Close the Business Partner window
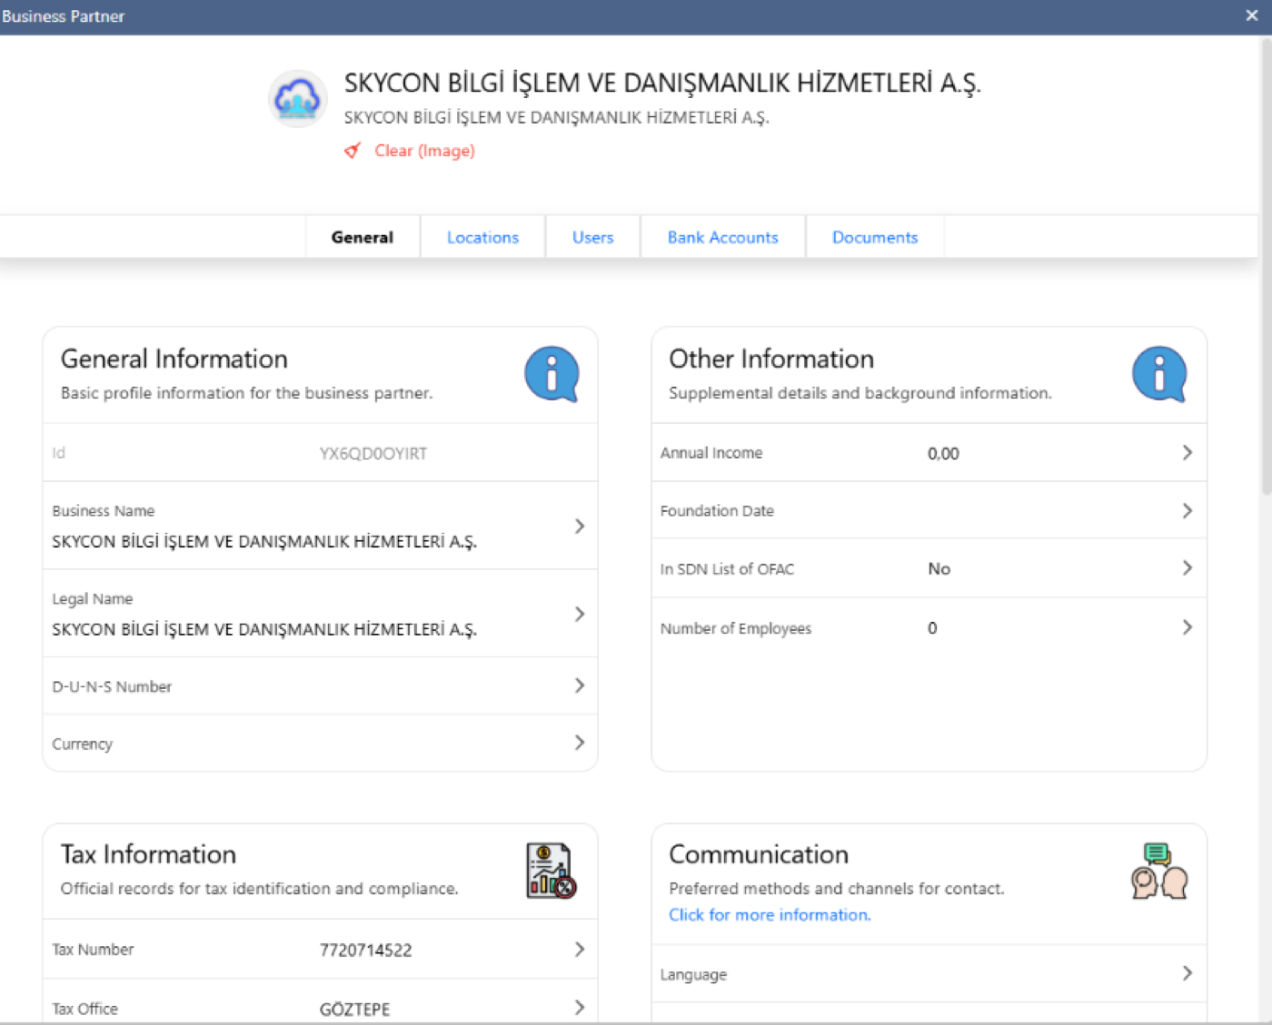 click(x=1251, y=15)
